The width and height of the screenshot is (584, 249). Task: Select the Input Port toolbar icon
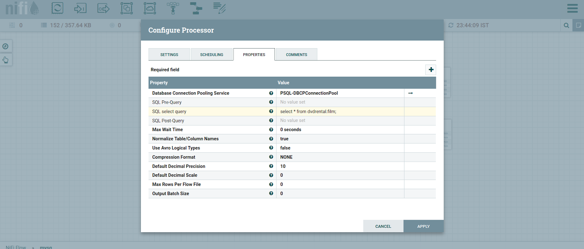[x=80, y=8]
